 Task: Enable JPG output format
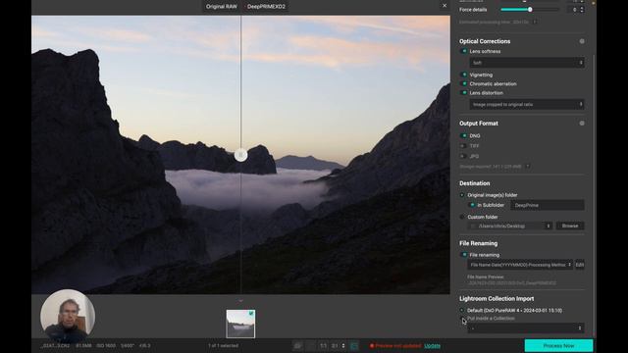click(x=464, y=156)
